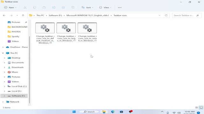Select the large taskbar icons file

(66, 32)
